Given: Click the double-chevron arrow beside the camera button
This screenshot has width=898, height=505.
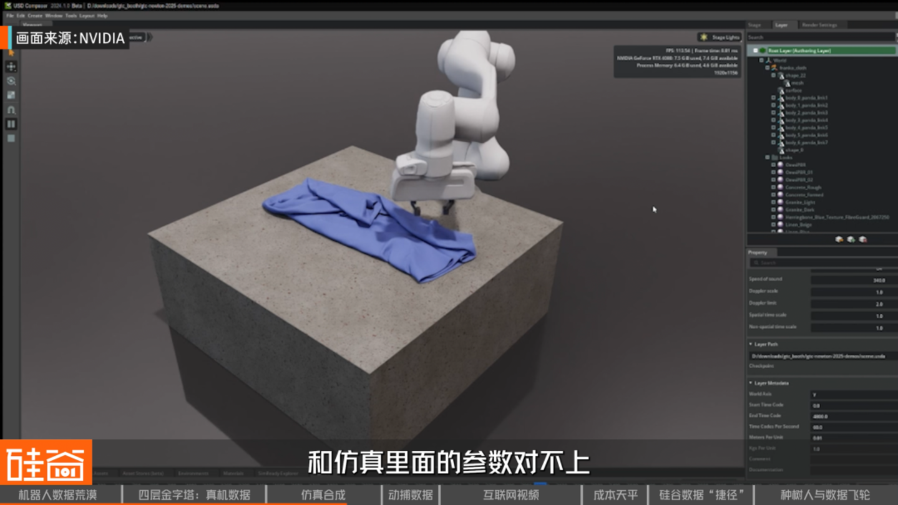Looking at the screenshot, I should coord(150,37).
